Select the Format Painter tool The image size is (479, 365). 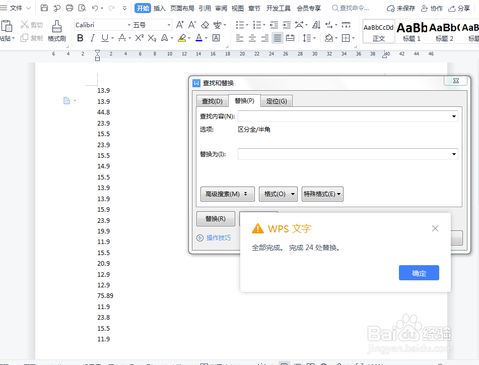point(56,30)
